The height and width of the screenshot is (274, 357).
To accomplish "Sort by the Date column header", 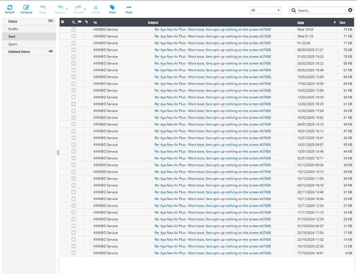I will pos(301,23).
